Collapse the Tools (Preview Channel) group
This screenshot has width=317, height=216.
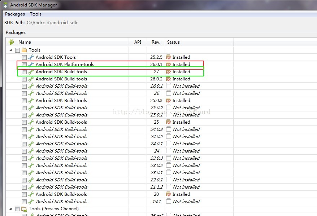[10, 209]
